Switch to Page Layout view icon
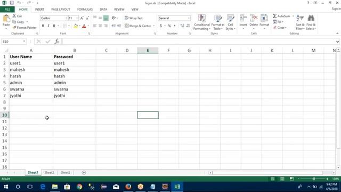 282,179
